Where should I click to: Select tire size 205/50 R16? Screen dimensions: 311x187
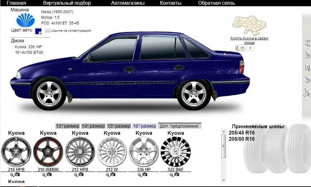242,139
